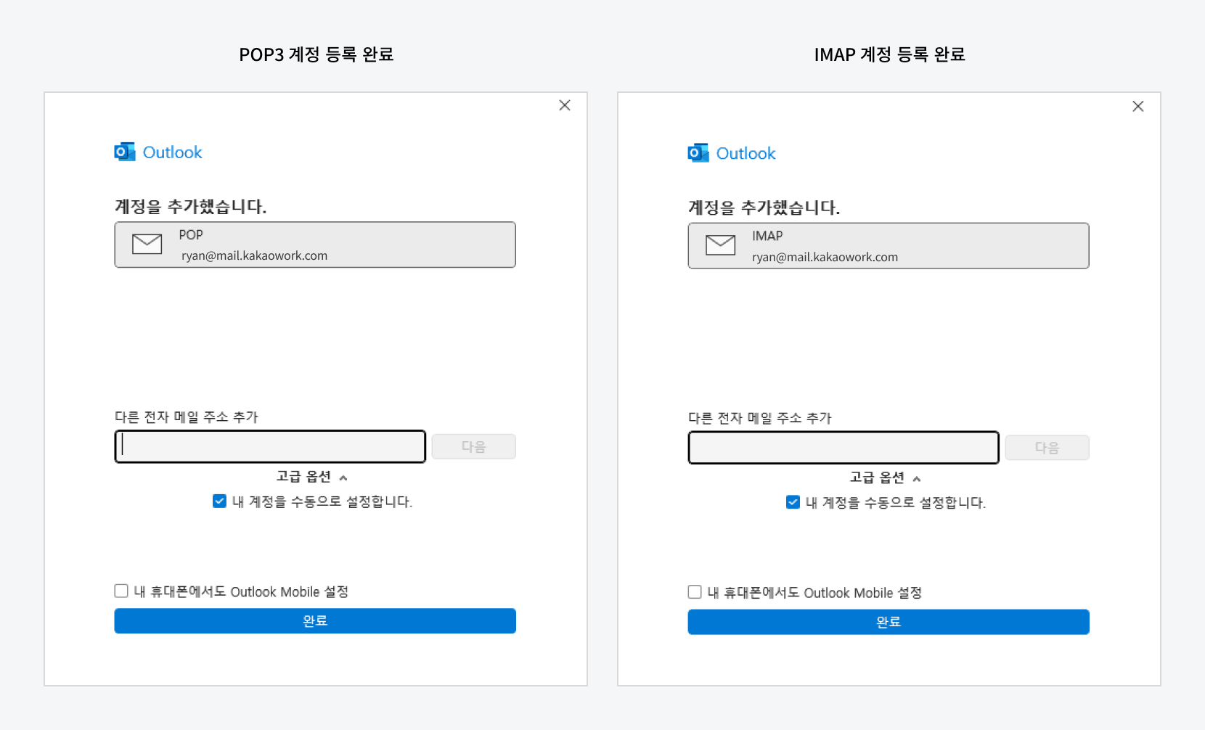Viewport: 1205px width, 730px height.
Task: Enable Outlook Mobile setup in POP3 dialog
Action: pyautogui.click(x=121, y=591)
